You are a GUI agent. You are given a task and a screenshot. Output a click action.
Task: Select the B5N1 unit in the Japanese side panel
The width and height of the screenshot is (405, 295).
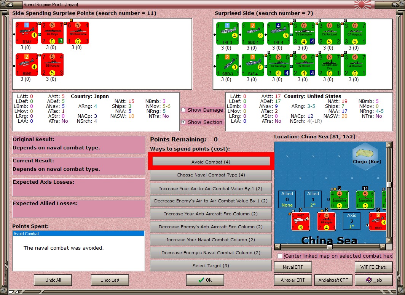pyautogui.click(x=27, y=65)
